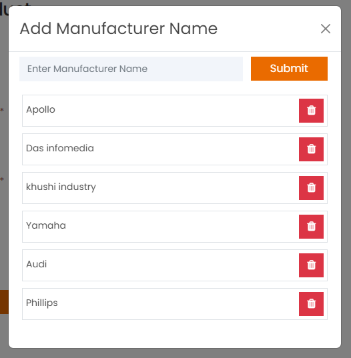The image size is (351, 358).
Task: Delete the Phillips manufacturer entry
Action: [311, 304]
